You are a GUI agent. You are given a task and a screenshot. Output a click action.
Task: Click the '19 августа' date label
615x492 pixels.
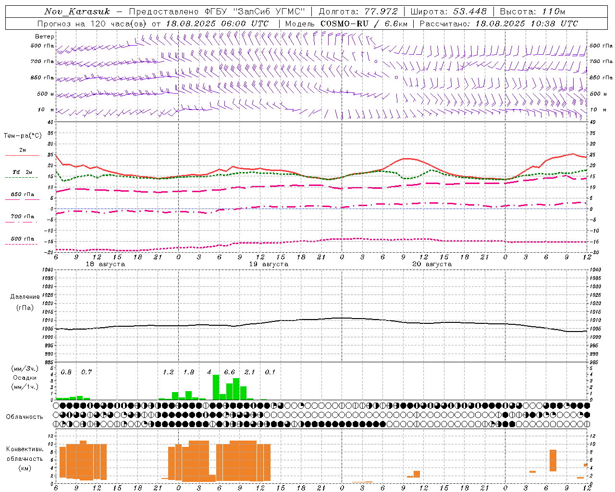[x=269, y=264]
